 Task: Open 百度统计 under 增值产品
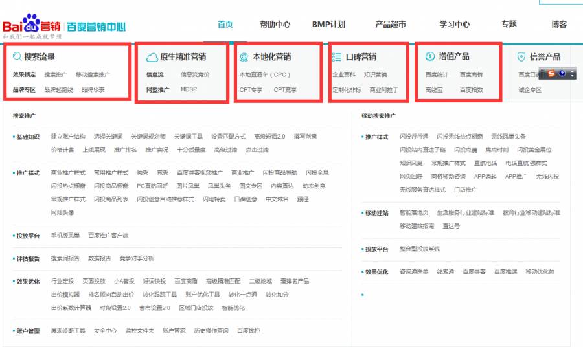pos(437,74)
